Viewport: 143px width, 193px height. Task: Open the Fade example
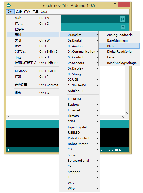coord(119,57)
